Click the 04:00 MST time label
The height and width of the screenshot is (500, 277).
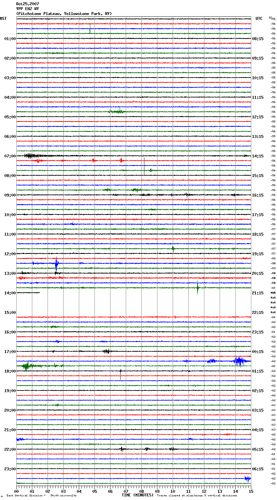[x=10, y=97]
